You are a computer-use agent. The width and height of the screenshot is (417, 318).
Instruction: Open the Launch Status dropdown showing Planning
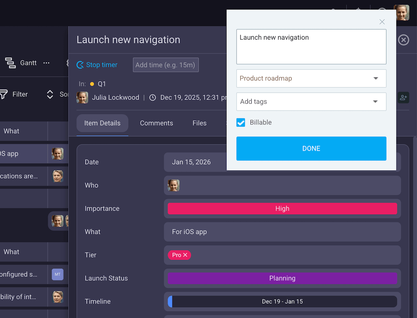282,278
